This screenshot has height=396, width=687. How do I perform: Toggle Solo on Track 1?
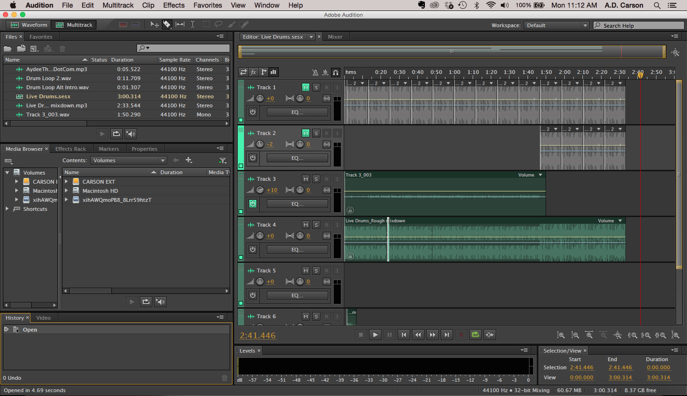(316, 87)
